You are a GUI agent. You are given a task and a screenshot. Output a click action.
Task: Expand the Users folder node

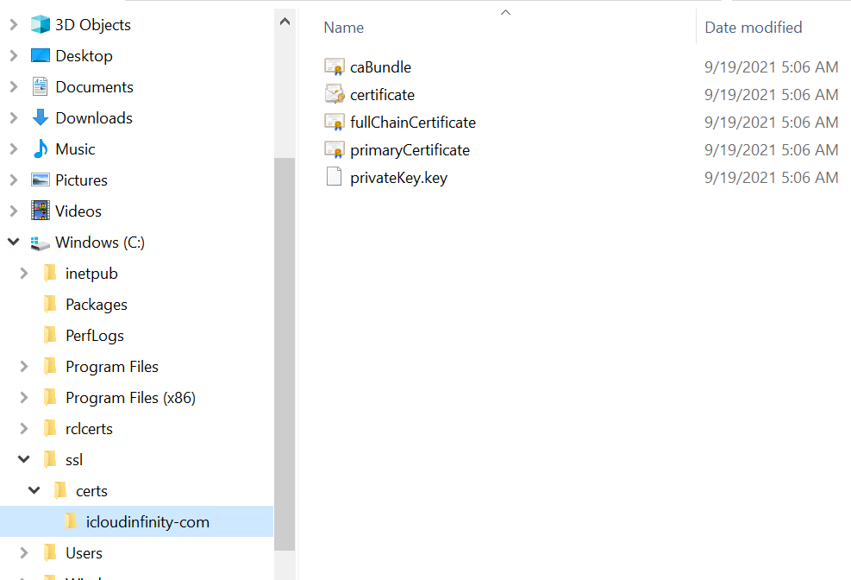pos(24,552)
